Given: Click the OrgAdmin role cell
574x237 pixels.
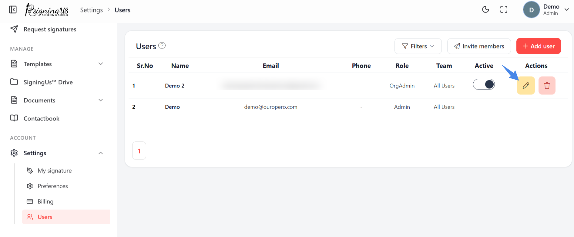Looking at the screenshot, I should click(402, 86).
